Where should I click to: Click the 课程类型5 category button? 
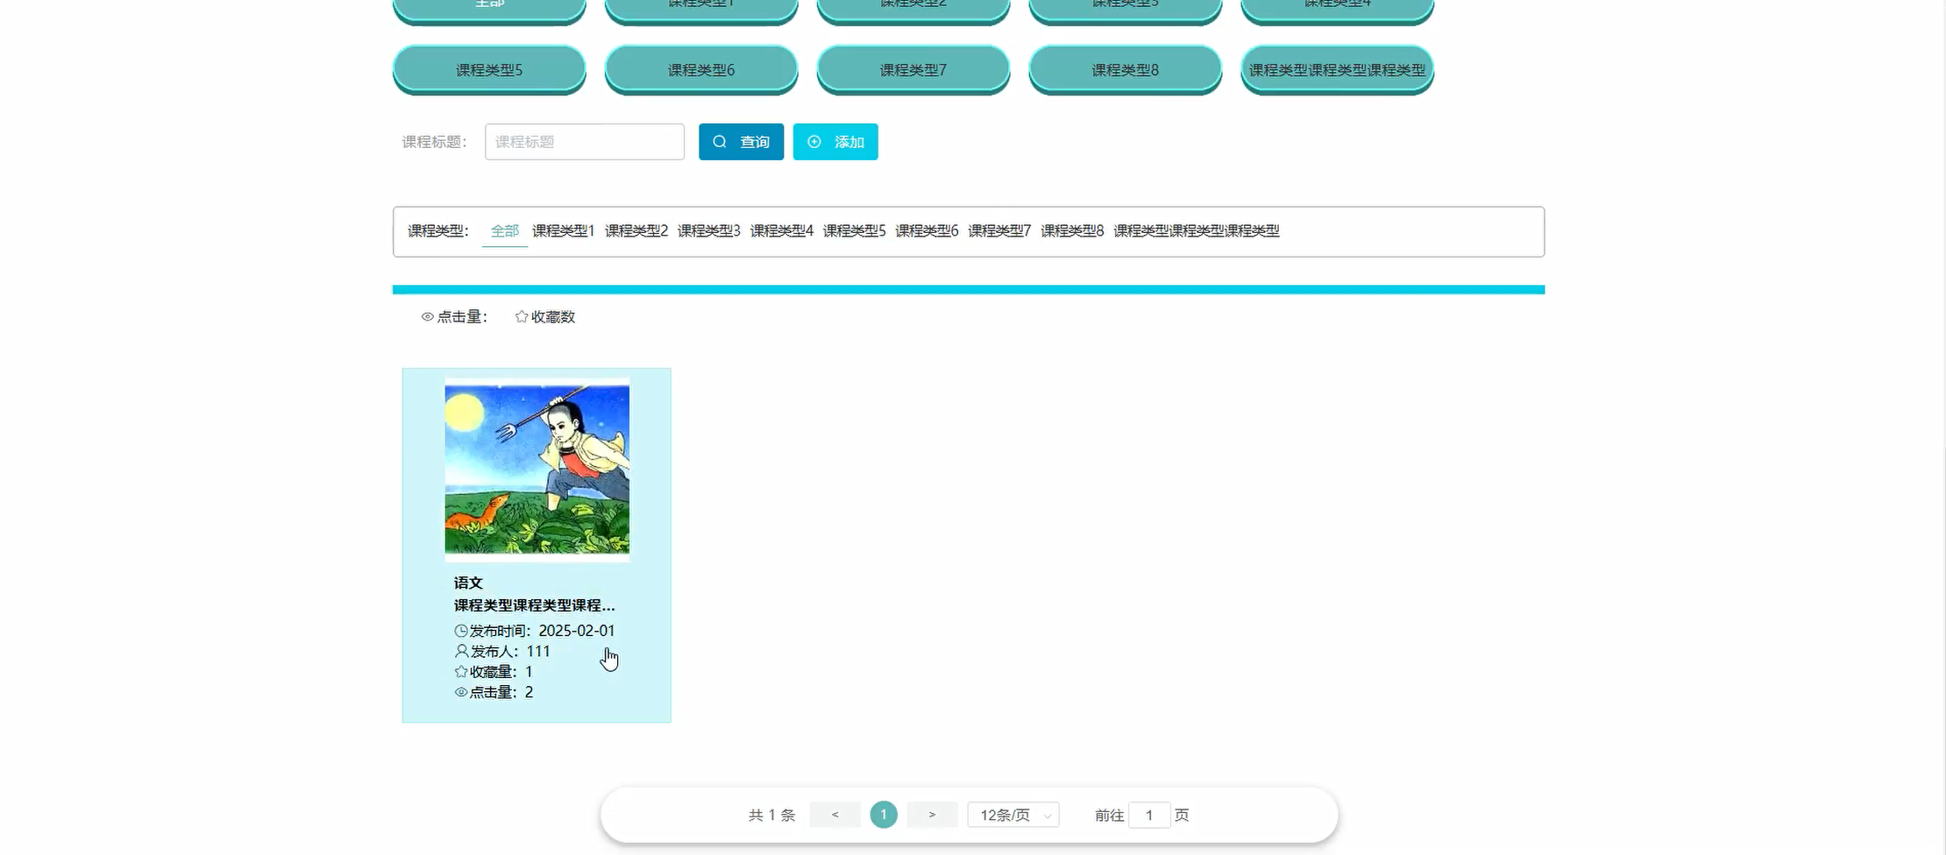488,69
